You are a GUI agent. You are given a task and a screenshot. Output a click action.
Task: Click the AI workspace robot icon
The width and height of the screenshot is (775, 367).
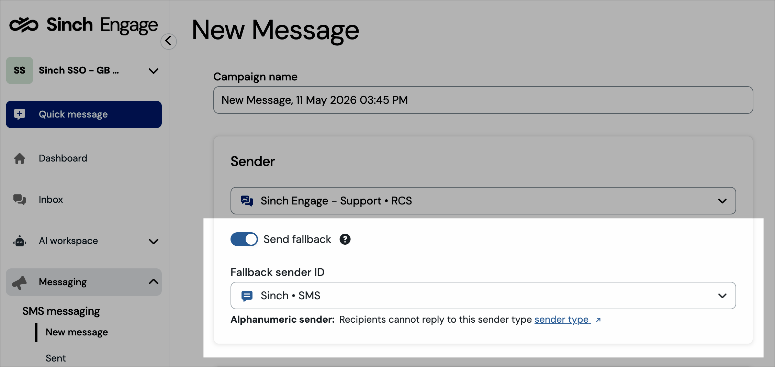point(20,241)
